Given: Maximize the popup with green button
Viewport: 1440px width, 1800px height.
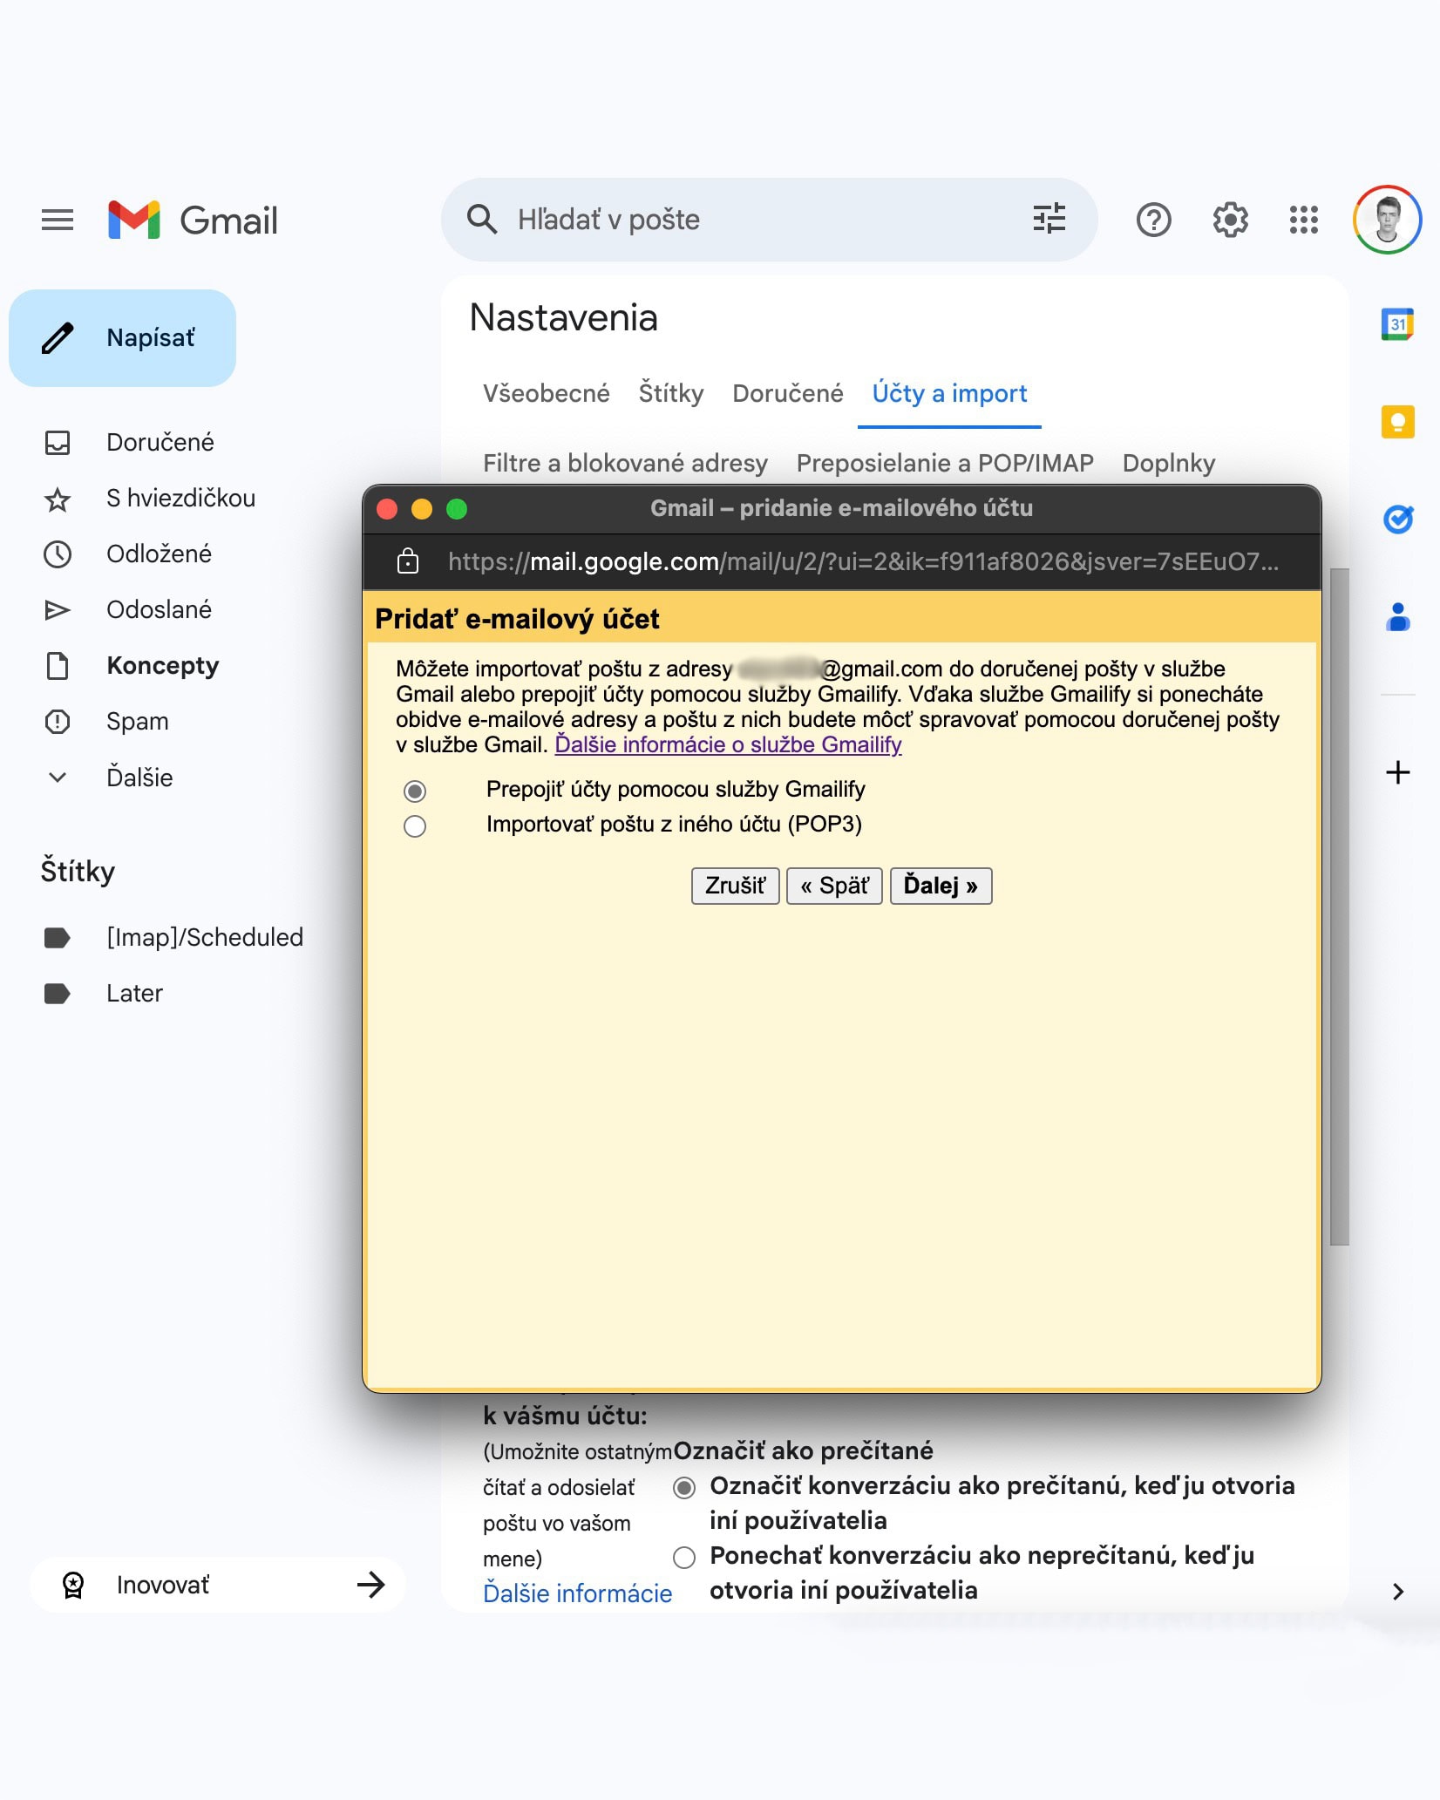Looking at the screenshot, I should 457,509.
